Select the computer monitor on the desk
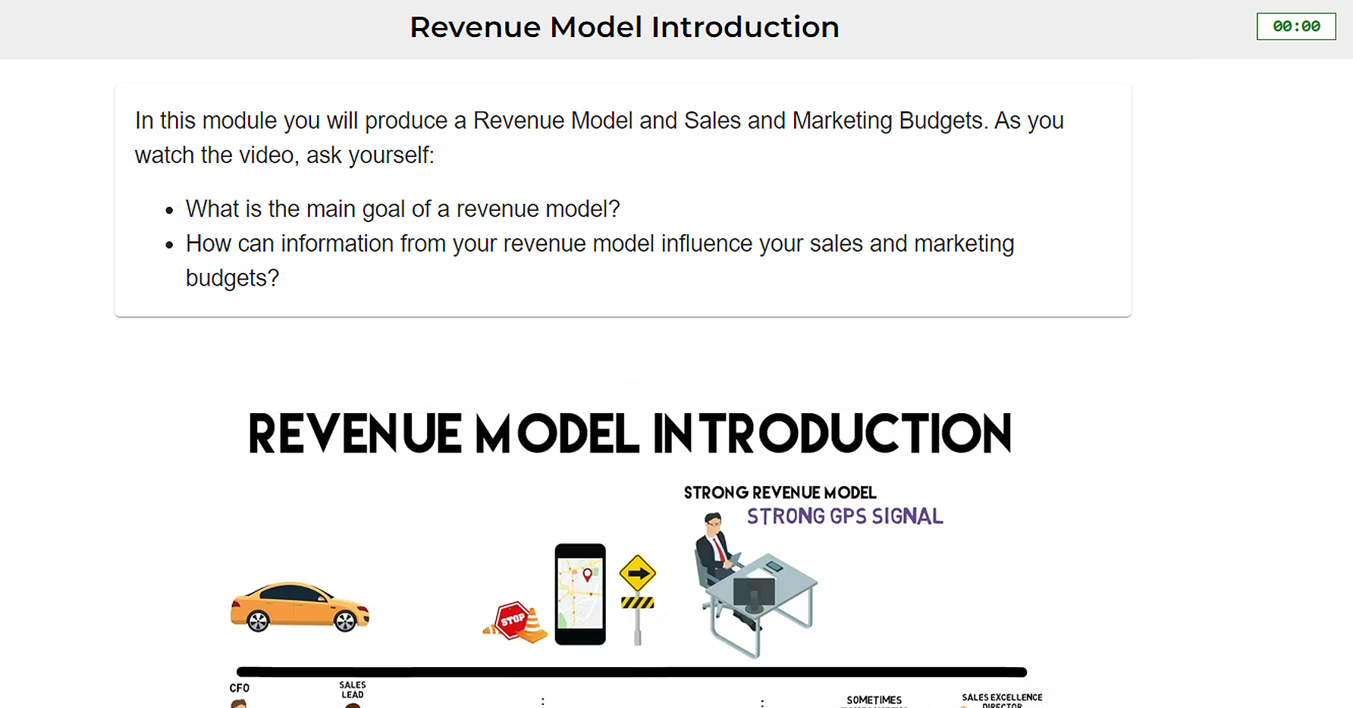 tap(753, 593)
